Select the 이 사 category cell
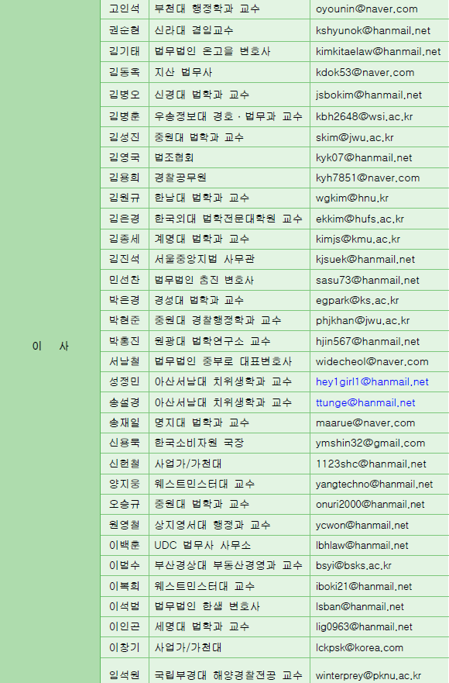This screenshot has height=683, width=449. pos(50,347)
